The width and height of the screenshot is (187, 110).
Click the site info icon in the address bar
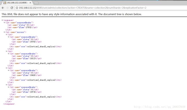(x=17, y=8)
